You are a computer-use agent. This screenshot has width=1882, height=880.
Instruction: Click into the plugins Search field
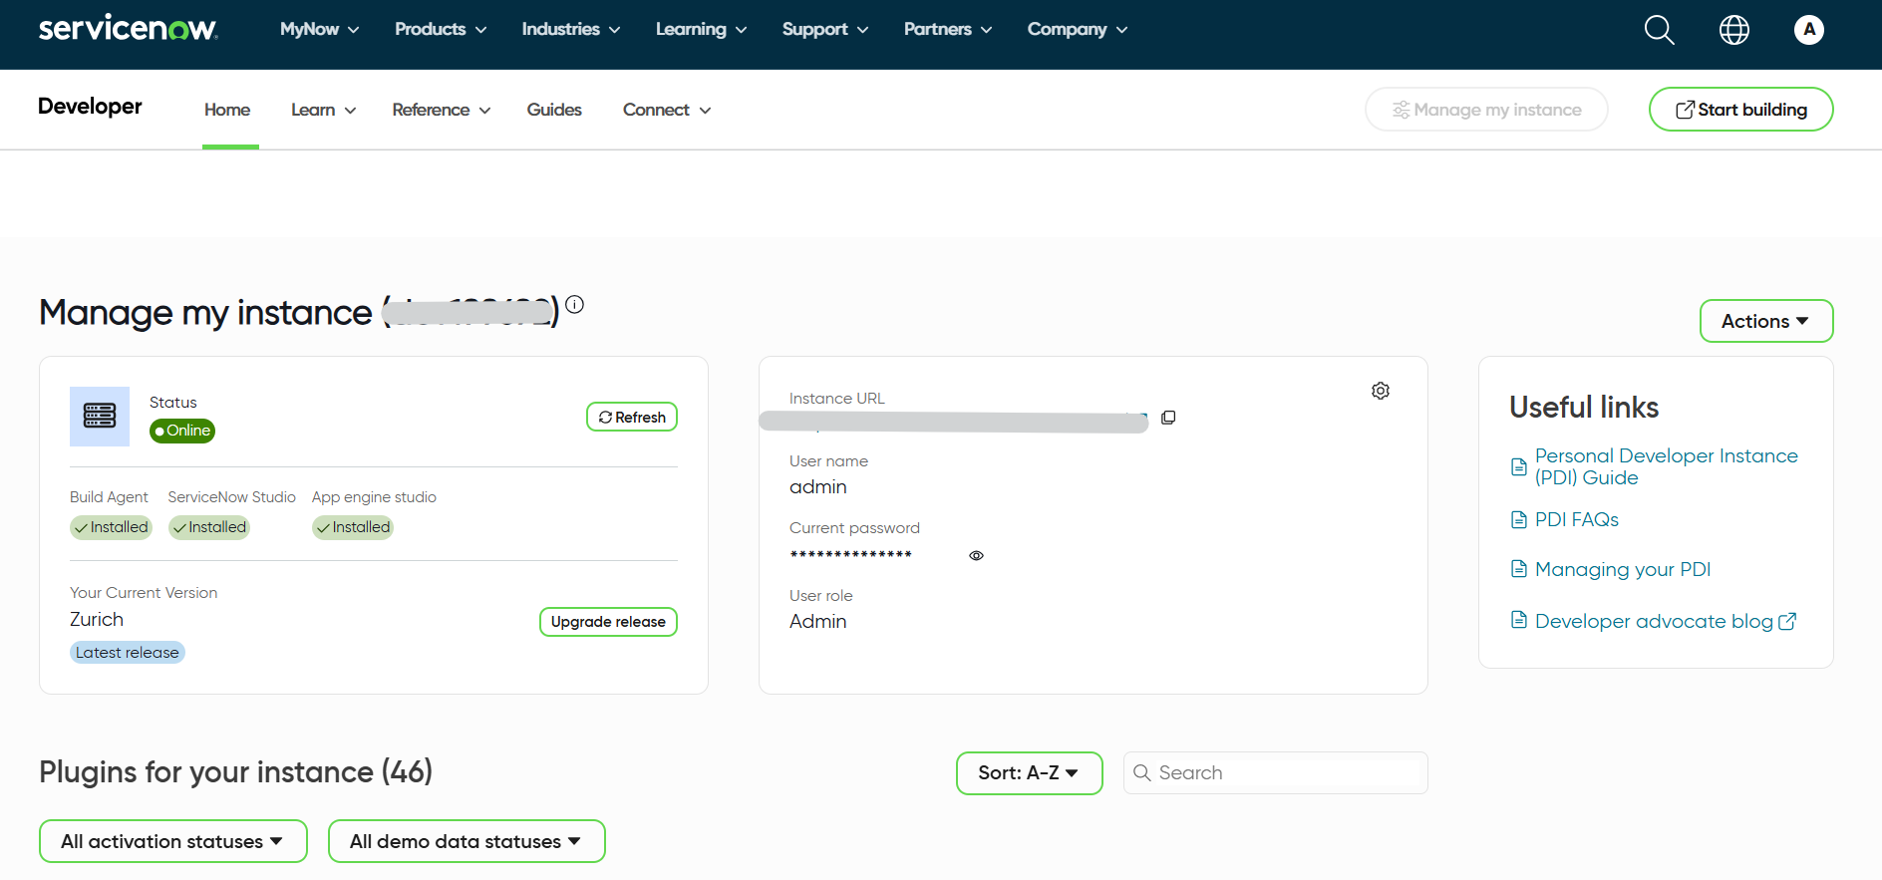pos(1276,772)
